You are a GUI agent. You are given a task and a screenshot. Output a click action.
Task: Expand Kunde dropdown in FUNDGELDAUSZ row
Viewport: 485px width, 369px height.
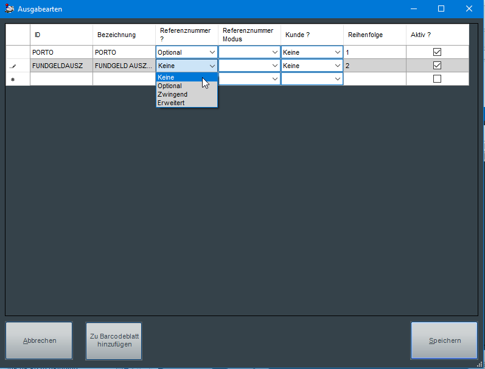pos(338,66)
